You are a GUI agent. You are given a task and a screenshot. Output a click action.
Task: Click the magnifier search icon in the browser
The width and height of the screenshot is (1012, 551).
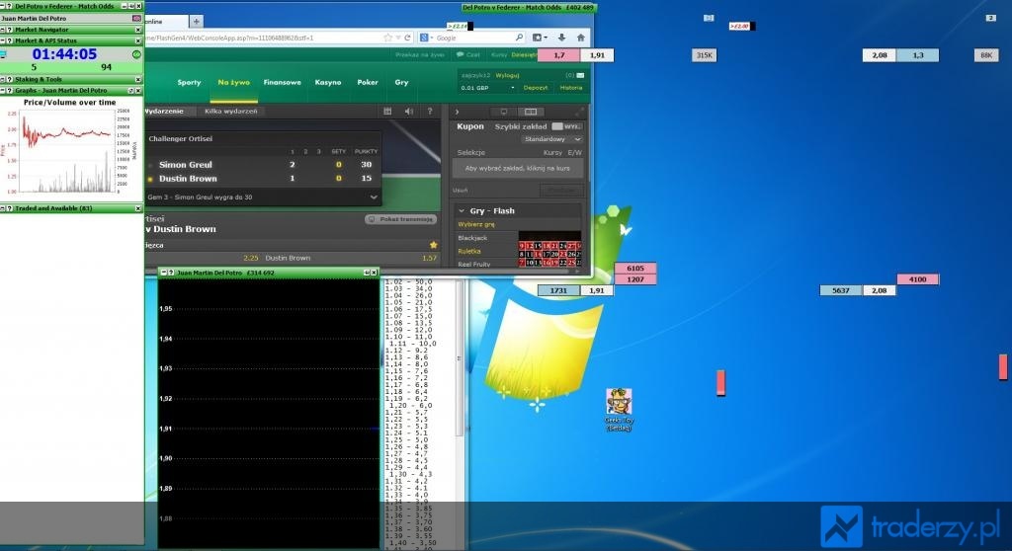click(519, 38)
